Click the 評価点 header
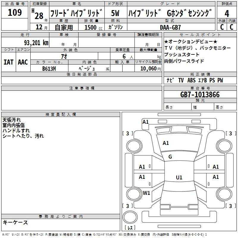238x238 pixels. [x=227, y=4]
